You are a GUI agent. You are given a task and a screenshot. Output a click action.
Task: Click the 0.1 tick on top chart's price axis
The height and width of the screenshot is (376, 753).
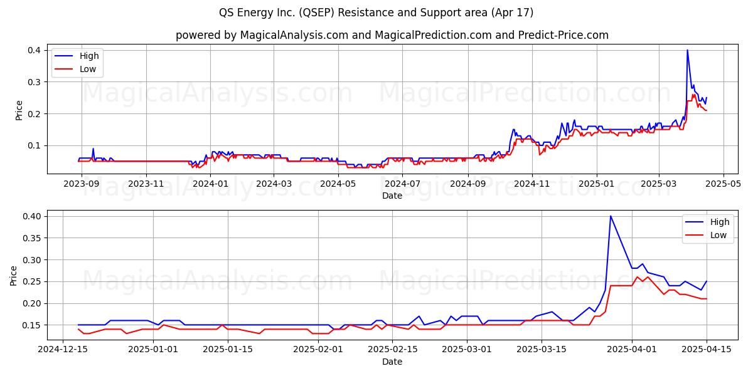click(x=35, y=145)
